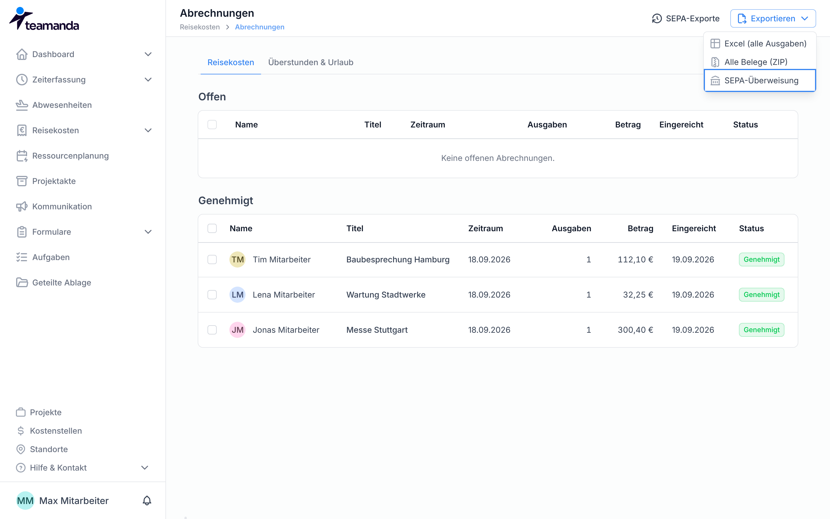Switch to the Reisekosten tab
The width and height of the screenshot is (830, 519).
[x=231, y=63]
